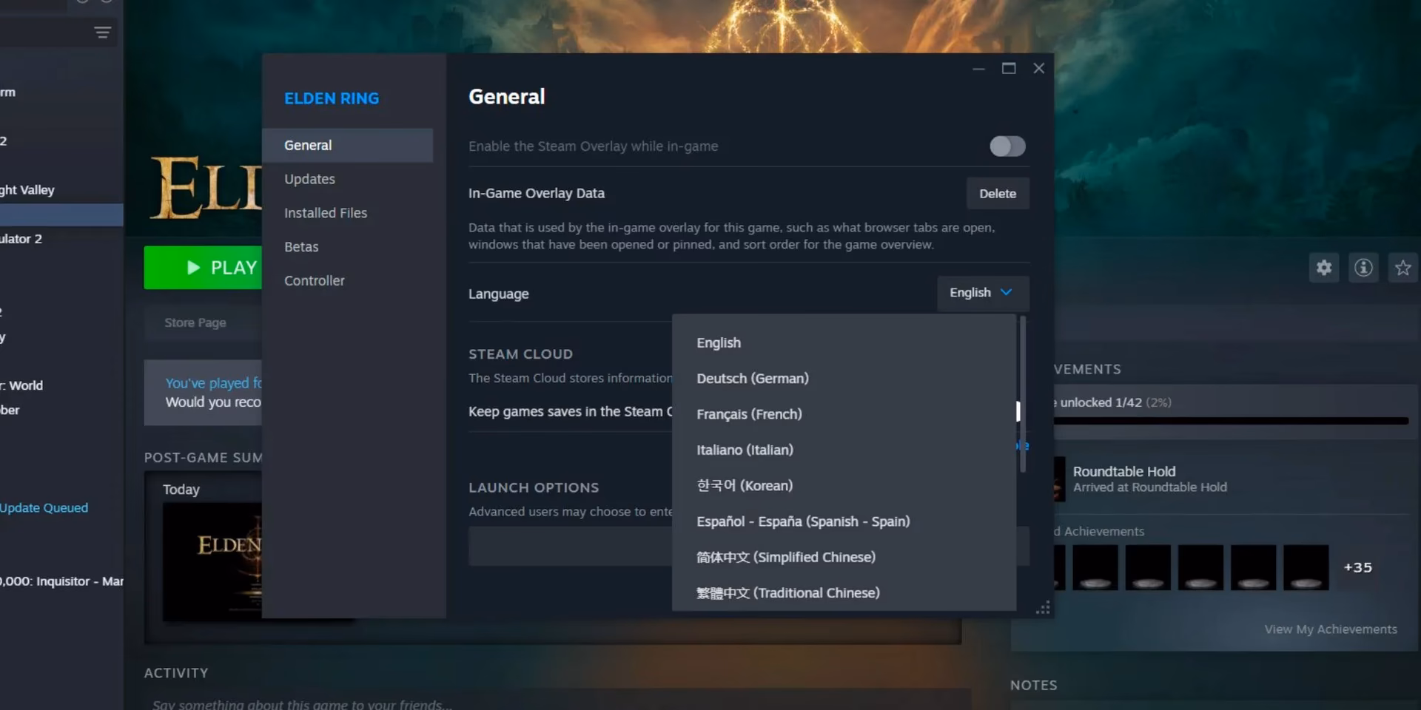1421x710 pixels.
Task: Click the activity comment input field
Action: coord(557,701)
